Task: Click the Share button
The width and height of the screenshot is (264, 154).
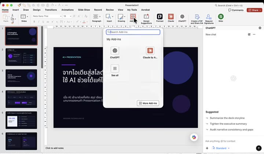Action: (x=254, y=10)
